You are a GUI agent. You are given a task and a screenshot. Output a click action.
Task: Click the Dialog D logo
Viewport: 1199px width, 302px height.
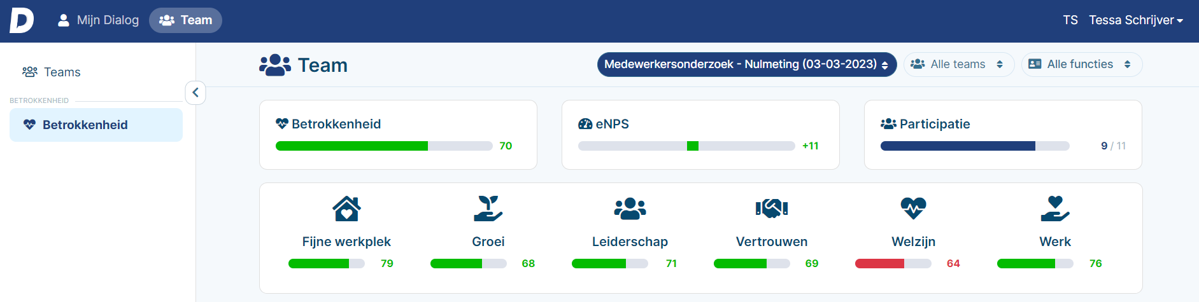click(x=22, y=20)
